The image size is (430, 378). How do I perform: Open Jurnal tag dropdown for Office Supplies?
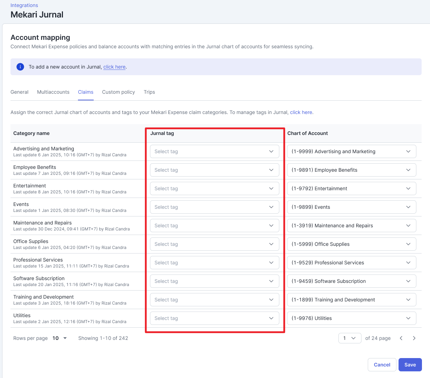[215, 244]
